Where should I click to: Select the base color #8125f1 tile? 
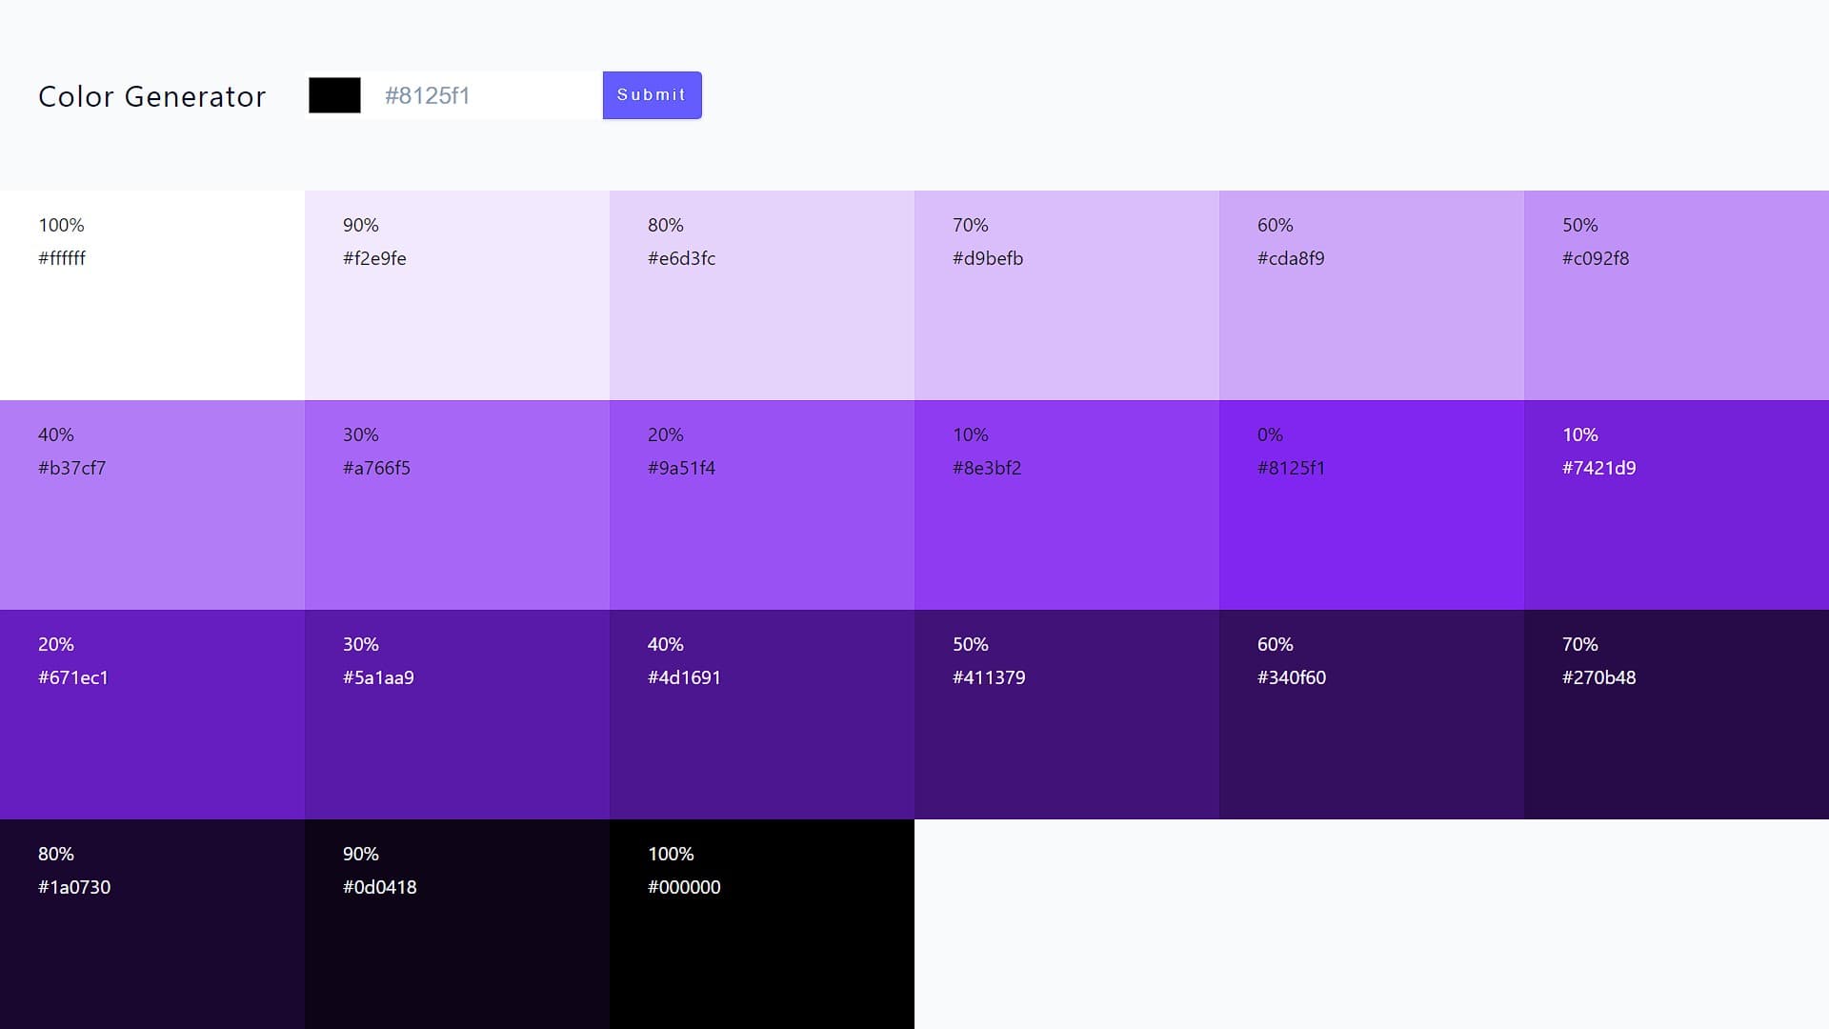1372,505
